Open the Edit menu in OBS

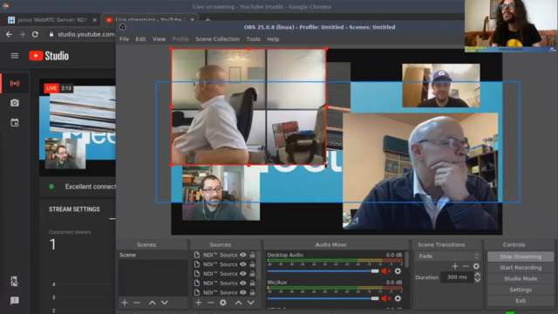pyautogui.click(x=140, y=39)
